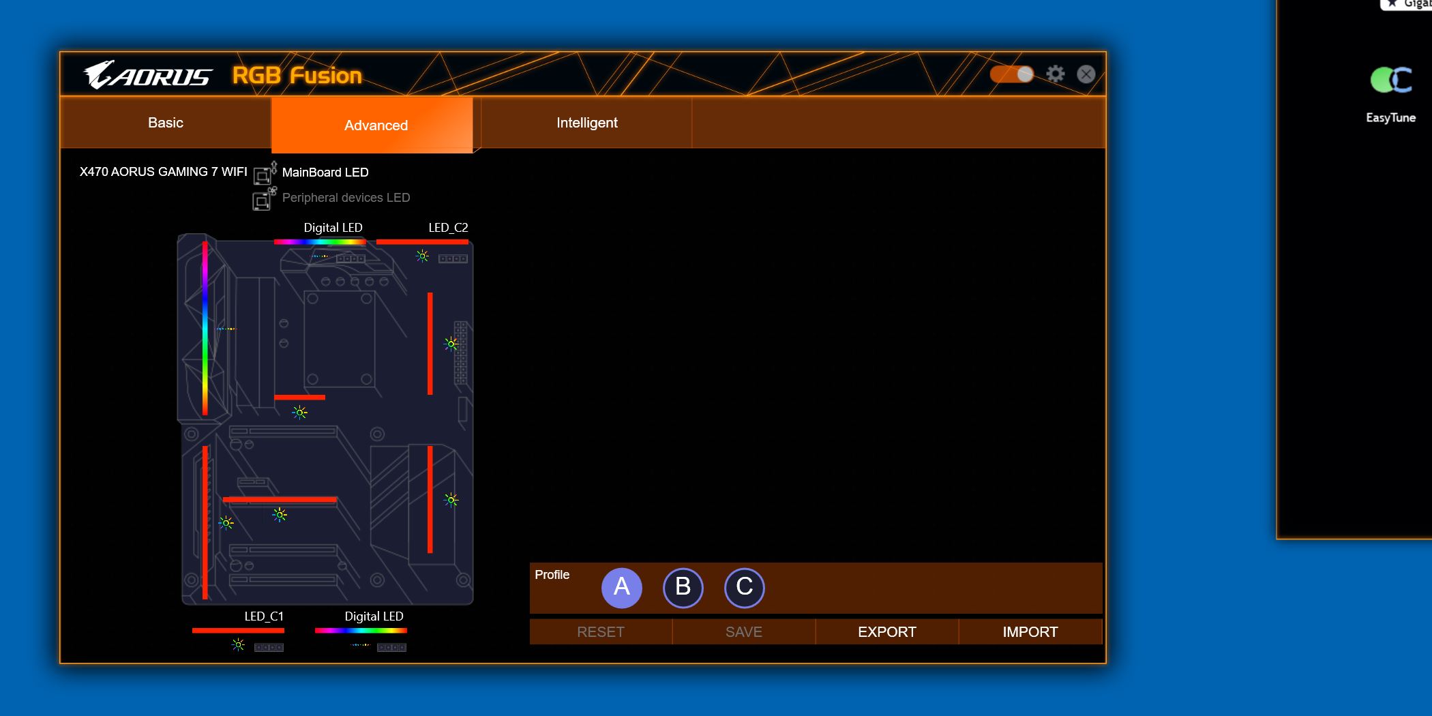The image size is (1432, 716).
Task: Select the lower-left vertical red LED strip
Action: [205, 522]
